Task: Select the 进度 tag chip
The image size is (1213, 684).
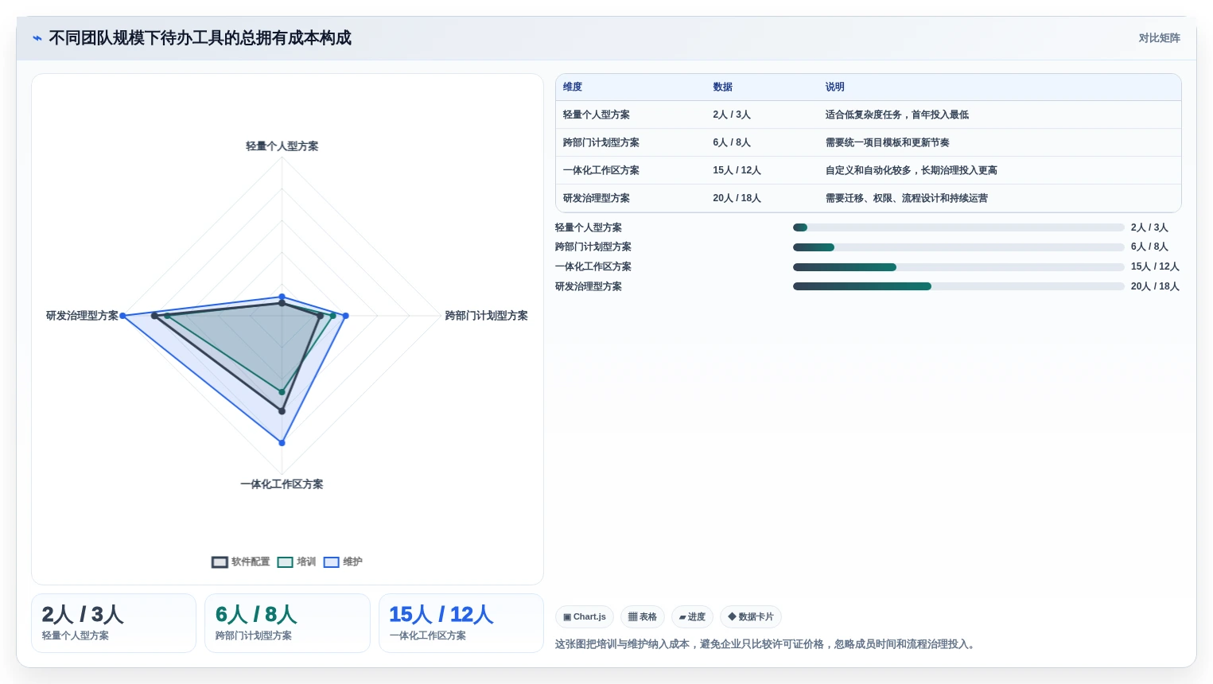Action: coord(692,617)
